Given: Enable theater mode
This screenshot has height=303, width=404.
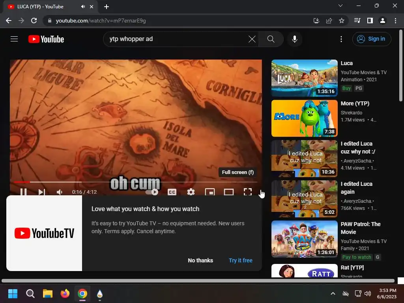Looking at the screenshot, I should pos(228,192).
